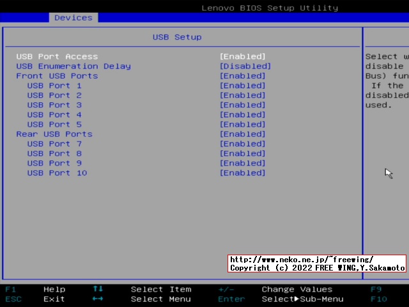
Task: Select USB Enumeration Delay option
Action: (73, 66)
